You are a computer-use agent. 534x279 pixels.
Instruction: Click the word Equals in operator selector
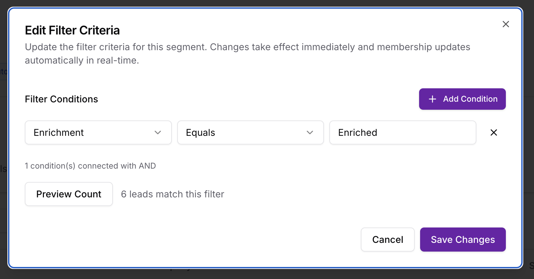tap(200, 132)
